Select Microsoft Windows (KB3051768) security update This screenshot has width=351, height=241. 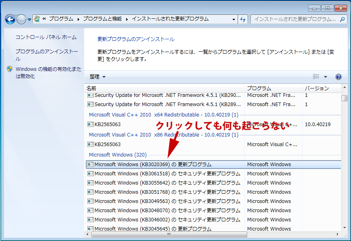point(214,192)
